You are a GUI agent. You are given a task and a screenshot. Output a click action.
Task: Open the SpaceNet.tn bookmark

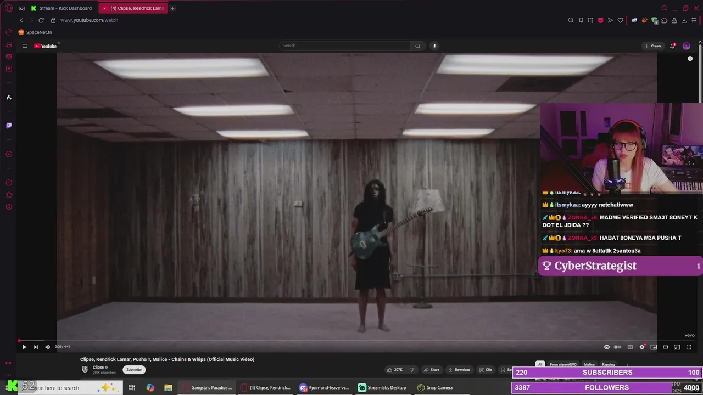click(x=35, y=32)
